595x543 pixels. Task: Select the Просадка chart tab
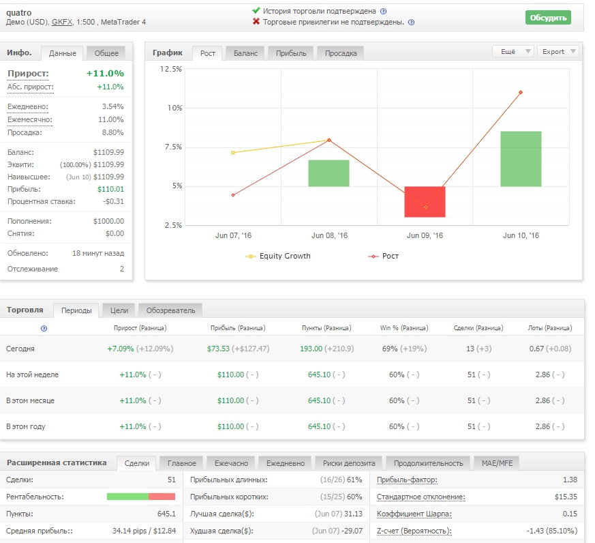[341, 53]
